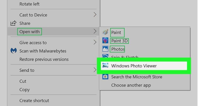Image resolution: width=198 pixels, height=106 pixels.
Task: Select Cut in the context menu
Action: [23, 81]
